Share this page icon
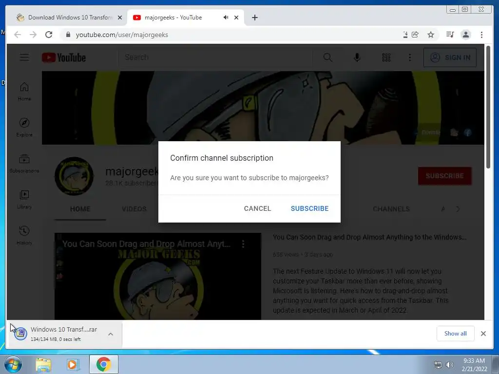499x374 pixels. [415, 35]
